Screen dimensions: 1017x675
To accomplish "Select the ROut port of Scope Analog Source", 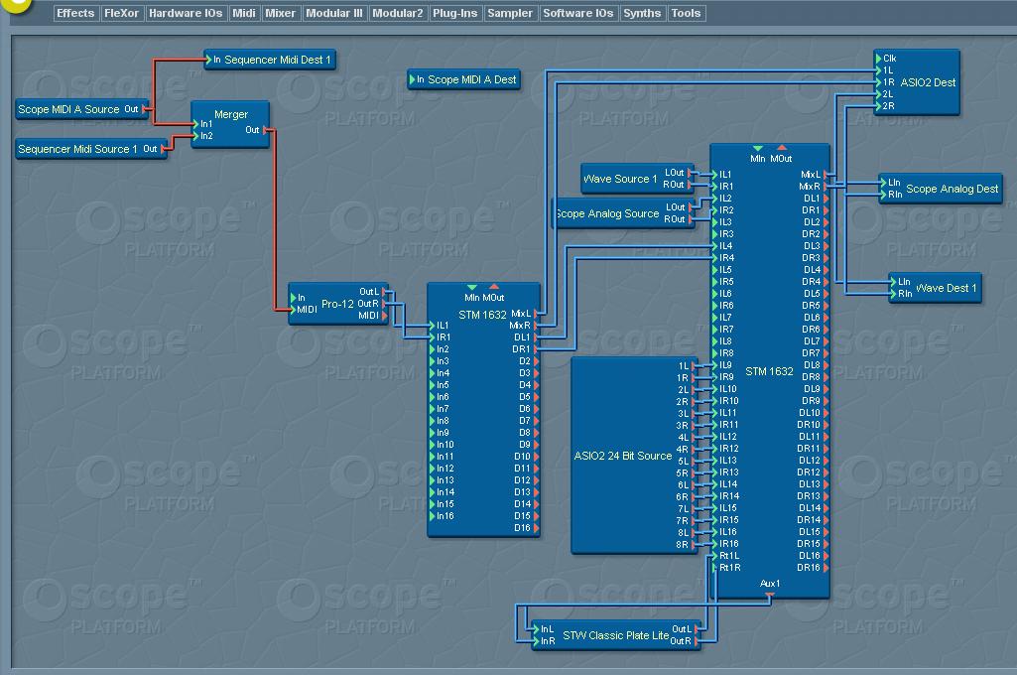I will click(691, 219).
